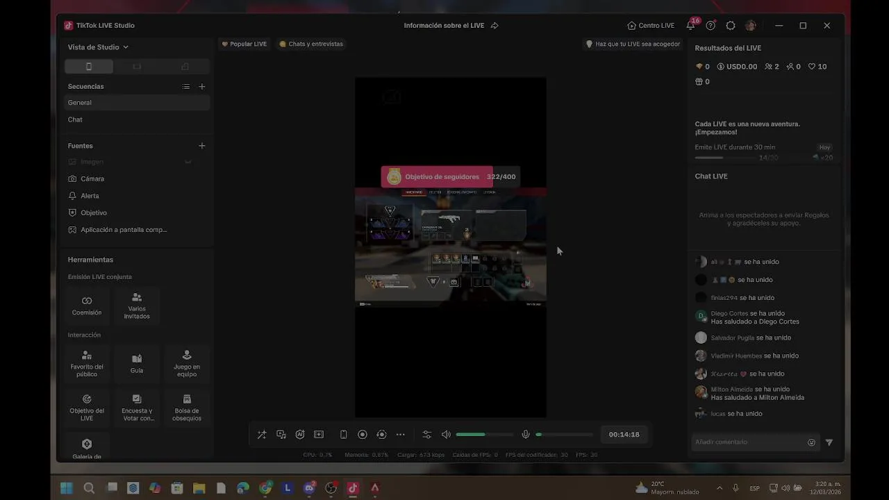Viewport: 889px width, 500px height.
Task: Click TikTok LIVE Studio taskbar icon
Action: (353, 488)
